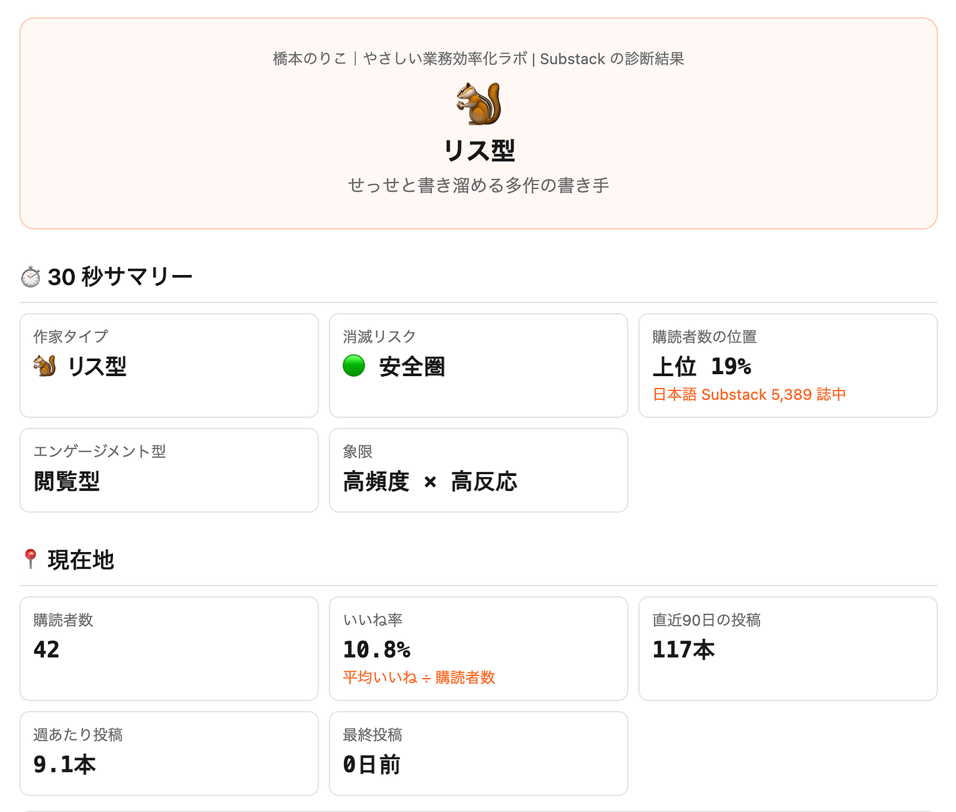Click the stopwatch icon beside 30秒サマリー
956x812 pixels.
[x=30, y=277]
